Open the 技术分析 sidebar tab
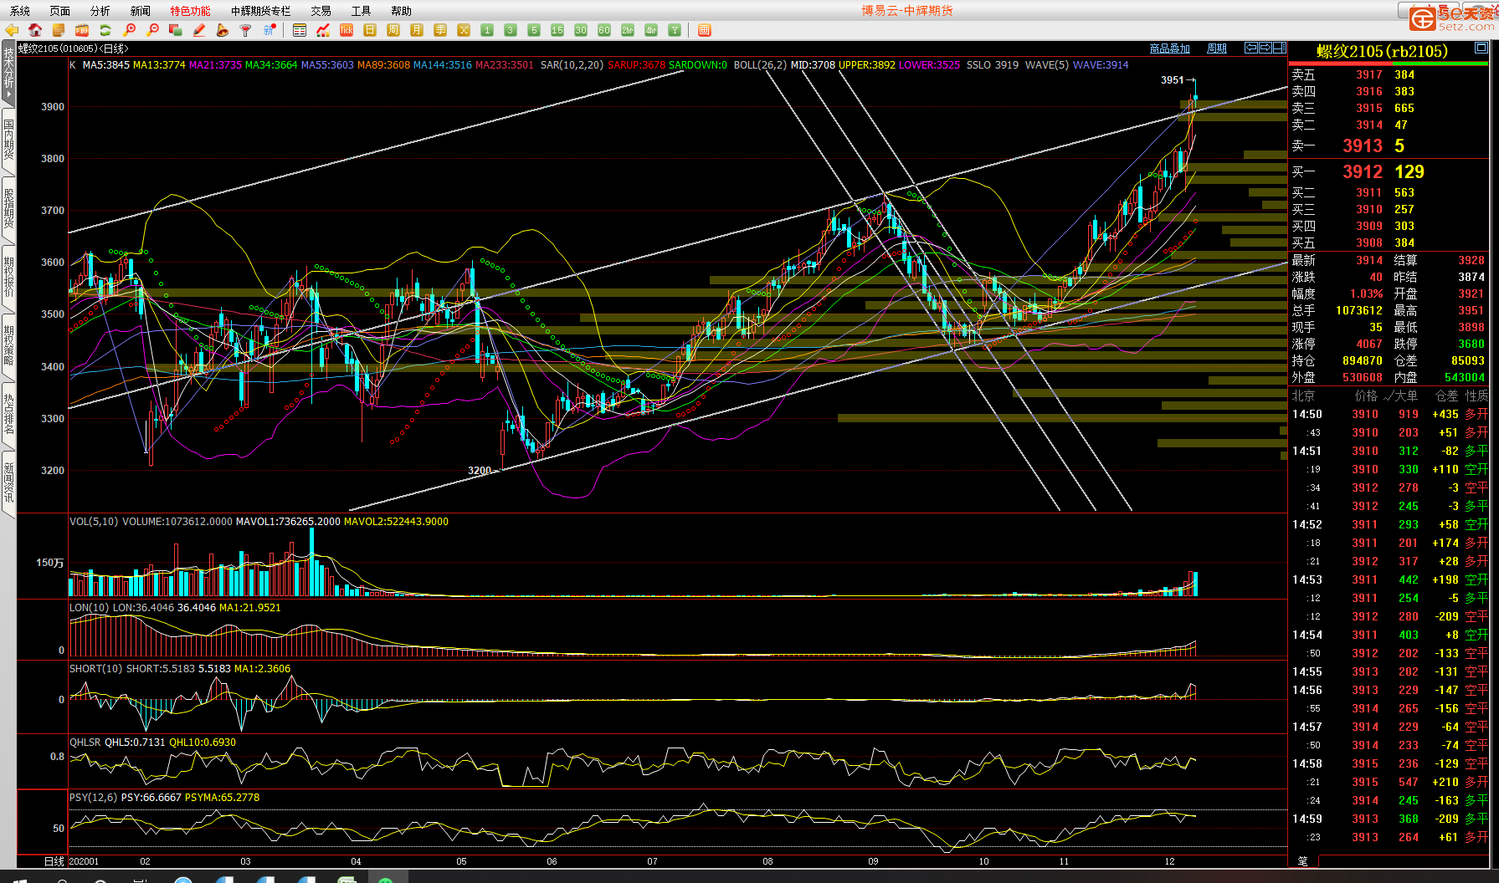The image size is (1499, 883). point(8,72)
